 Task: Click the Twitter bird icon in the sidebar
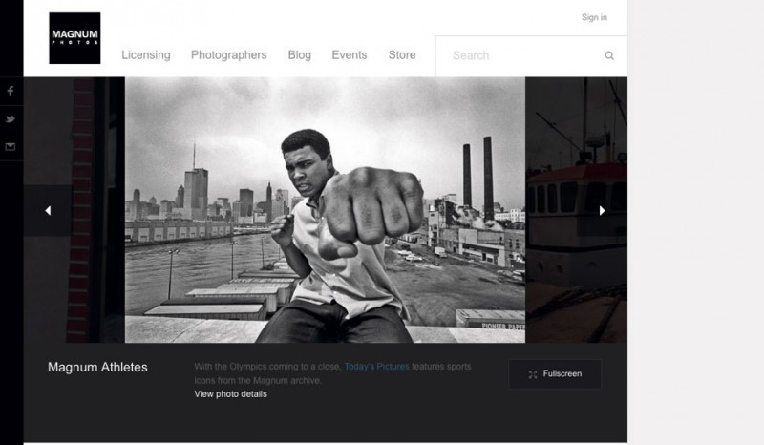click(x=11, y=119)
